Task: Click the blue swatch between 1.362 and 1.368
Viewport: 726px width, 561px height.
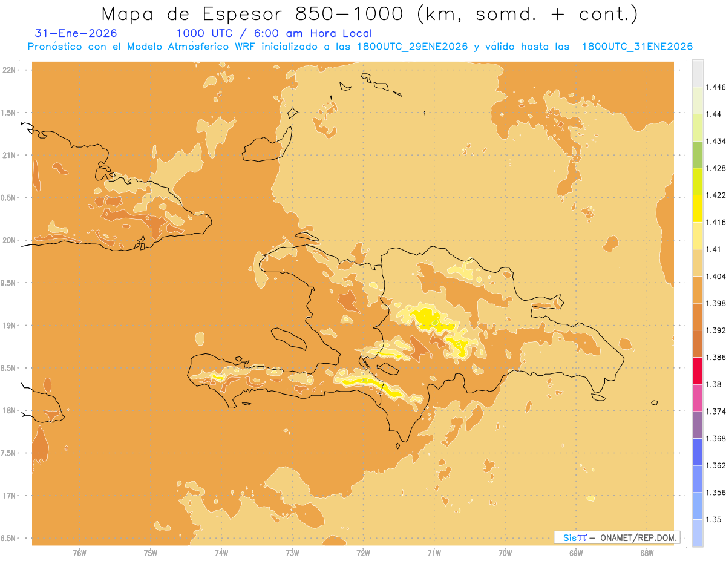Action: click(698, 452)
